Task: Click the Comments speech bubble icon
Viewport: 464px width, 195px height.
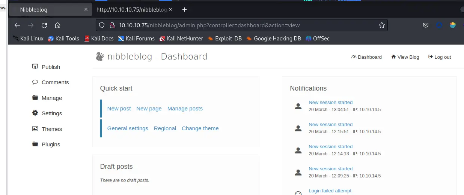Action: coord(35,82)
